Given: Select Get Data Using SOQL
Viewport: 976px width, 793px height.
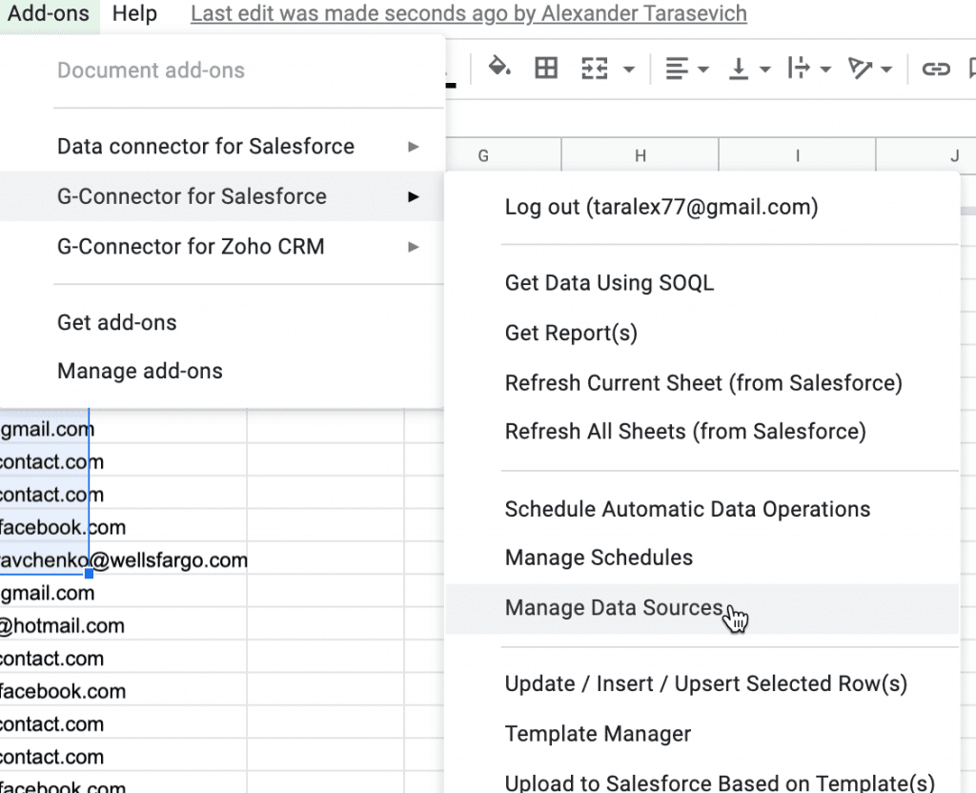Looking at the screenshot, I should pos(702,283).
